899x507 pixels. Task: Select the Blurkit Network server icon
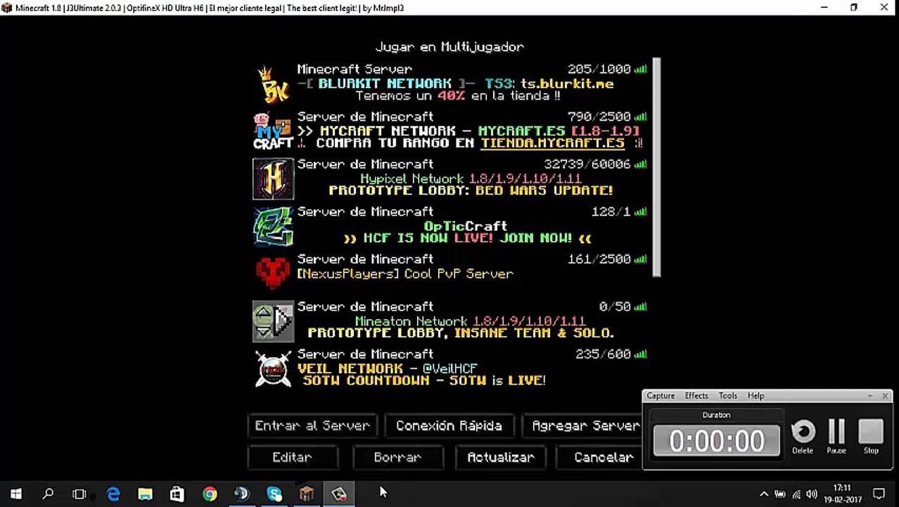[274, 84]
